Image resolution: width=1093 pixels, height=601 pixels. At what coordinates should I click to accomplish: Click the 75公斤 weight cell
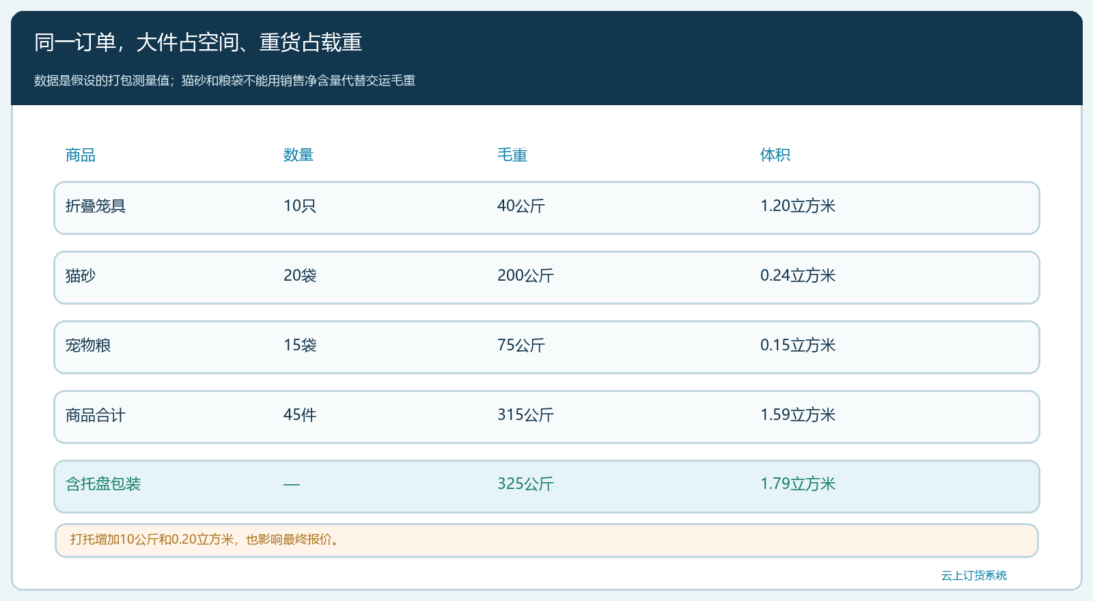click(x=521, y=346)
